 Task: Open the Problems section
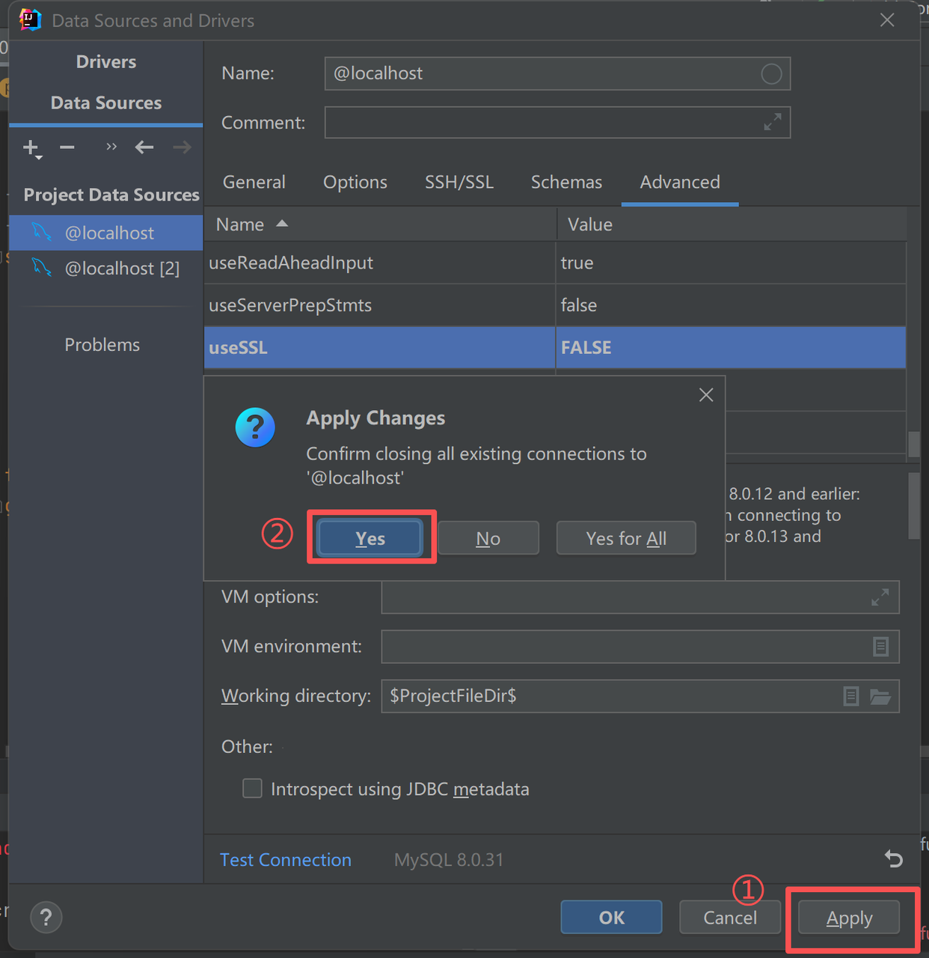[x=102, y=345]
